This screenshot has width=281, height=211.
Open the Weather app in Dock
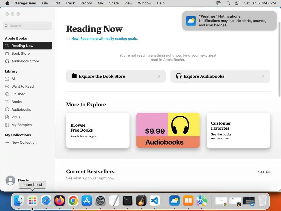click(x=174, y=201)
